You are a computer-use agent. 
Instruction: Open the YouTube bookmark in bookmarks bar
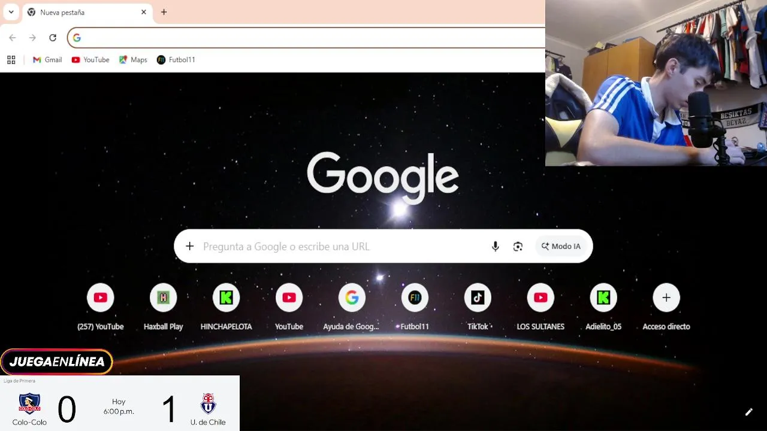tap(90, 60)
